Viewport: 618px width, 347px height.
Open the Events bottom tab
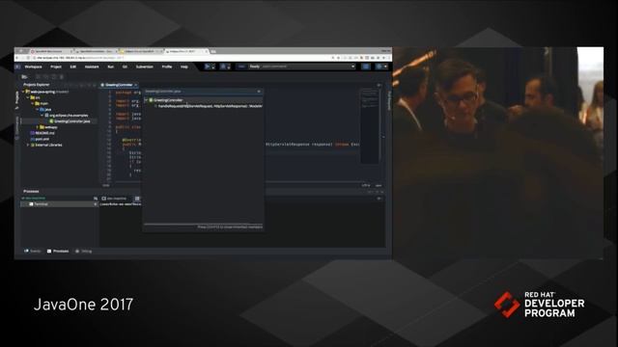point(33,251)
